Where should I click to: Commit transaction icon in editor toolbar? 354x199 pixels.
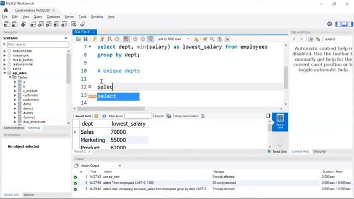click(x=135, y=39)
